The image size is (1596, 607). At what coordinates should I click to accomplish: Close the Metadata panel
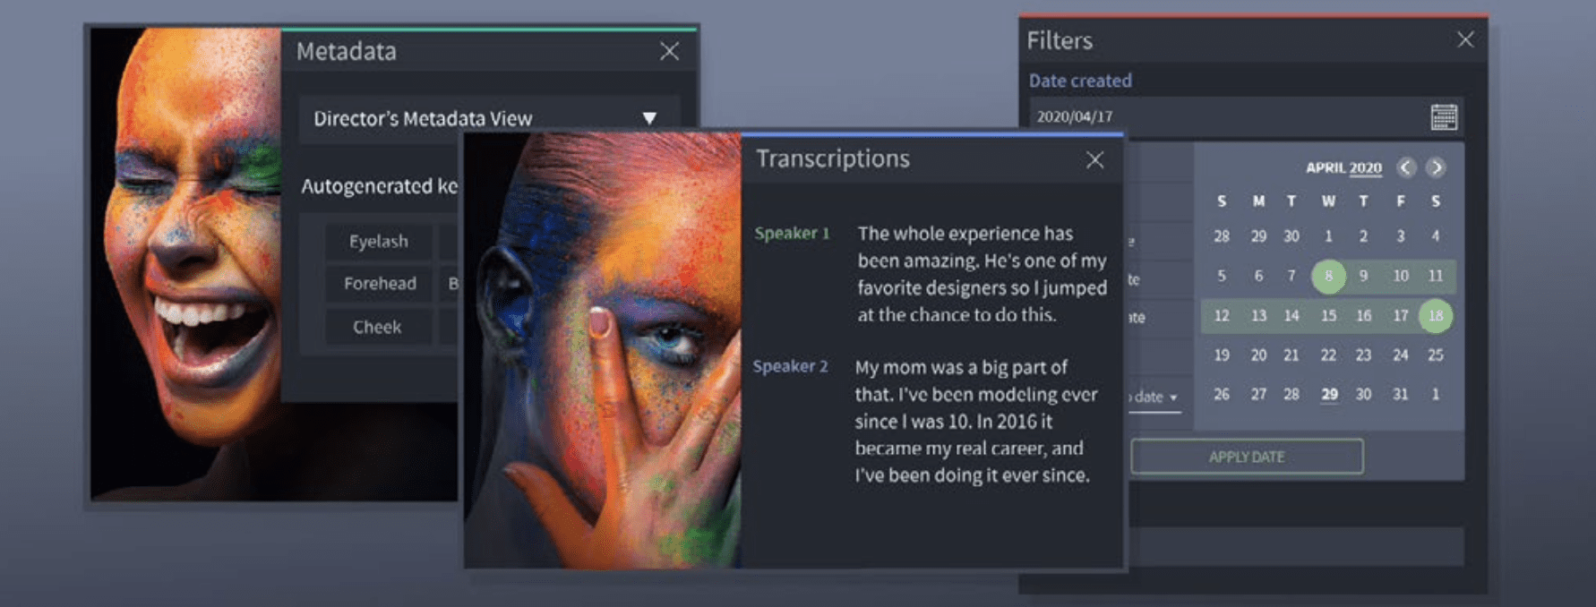point(669,51)
